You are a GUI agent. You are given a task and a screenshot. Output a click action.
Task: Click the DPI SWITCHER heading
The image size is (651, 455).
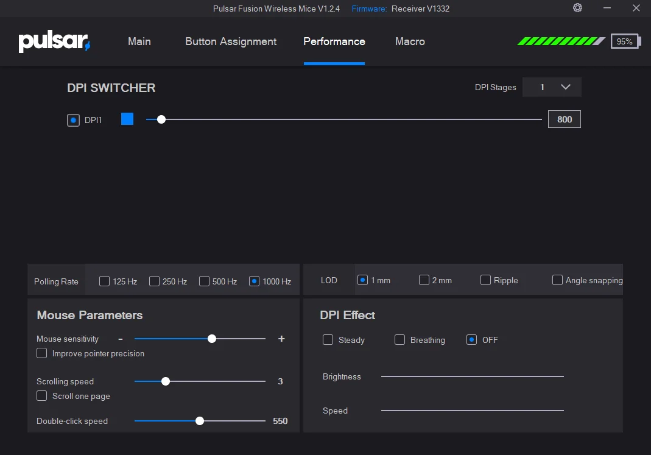[111, 88]
